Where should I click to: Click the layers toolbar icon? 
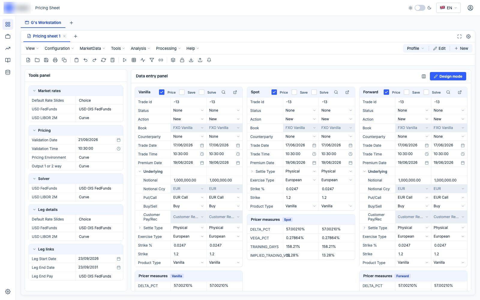click(173, 60)
